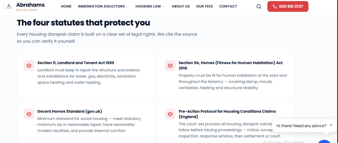Image resolution: width=338 pixels, height=143 pixels.
Task: Click scales icon beside Section 11 card
Action: click(29, 65)
